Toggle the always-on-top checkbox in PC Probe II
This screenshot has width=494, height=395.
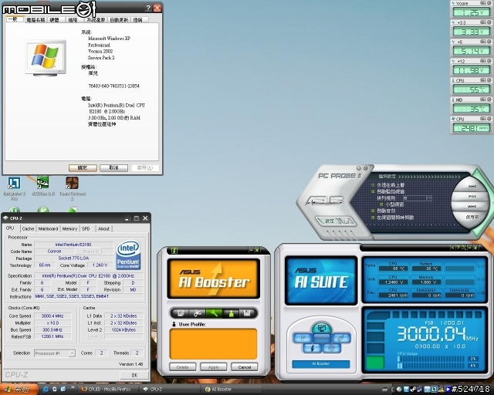coord(373,185)
